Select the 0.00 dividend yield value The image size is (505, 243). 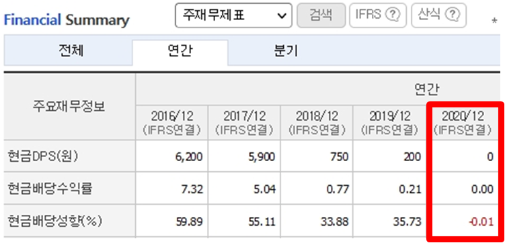pyautogui.click(x=482, y=189)
